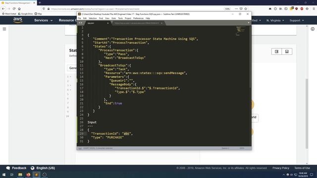
Task: Close the sqs.json tab in Sublime Text
Action: coord(108,23)
